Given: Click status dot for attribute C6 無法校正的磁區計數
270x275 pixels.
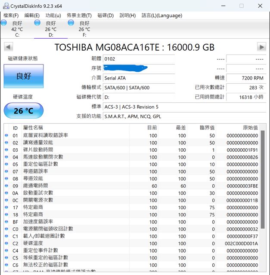Looking at the screenshot, I should point(6,265).
